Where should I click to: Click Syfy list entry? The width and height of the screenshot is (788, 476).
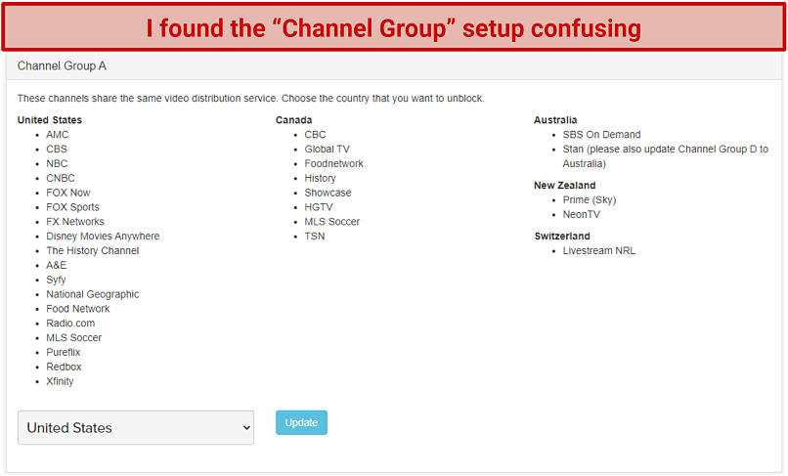(x=57, y=280)
